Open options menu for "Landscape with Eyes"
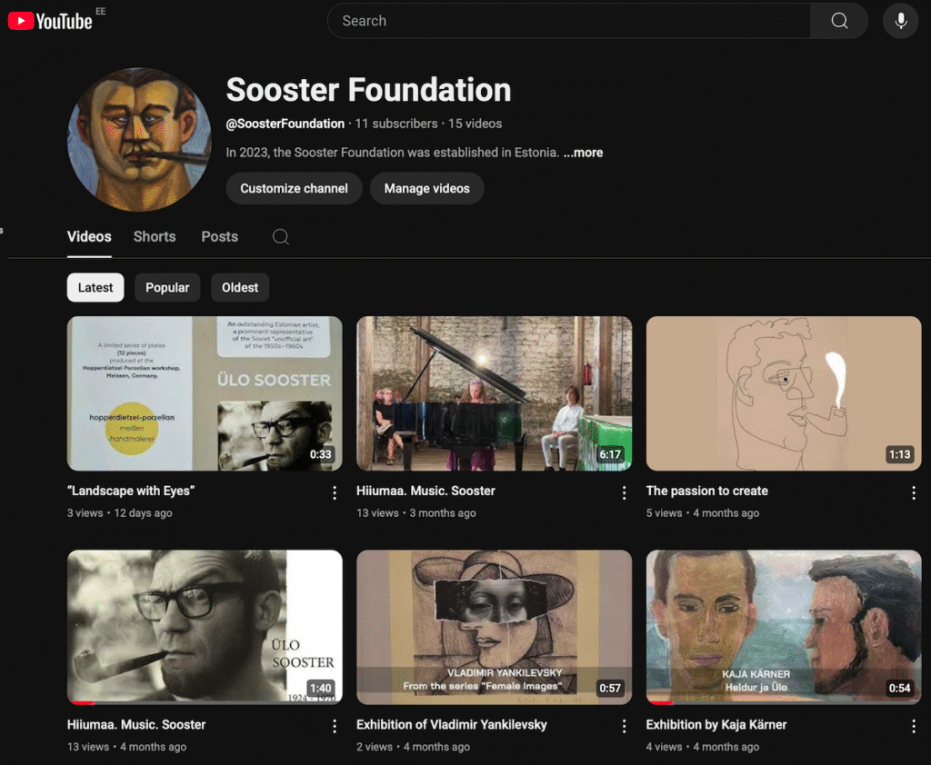 tap(335, 492)
